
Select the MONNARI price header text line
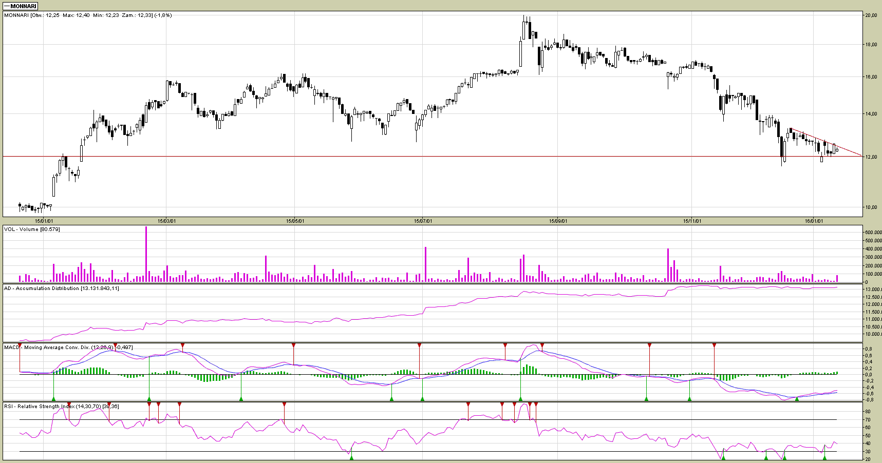(x=88, y=15)
